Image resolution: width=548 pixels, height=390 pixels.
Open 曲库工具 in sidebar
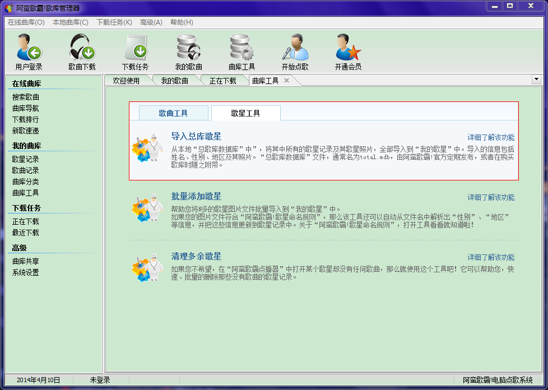click(26, 193)
